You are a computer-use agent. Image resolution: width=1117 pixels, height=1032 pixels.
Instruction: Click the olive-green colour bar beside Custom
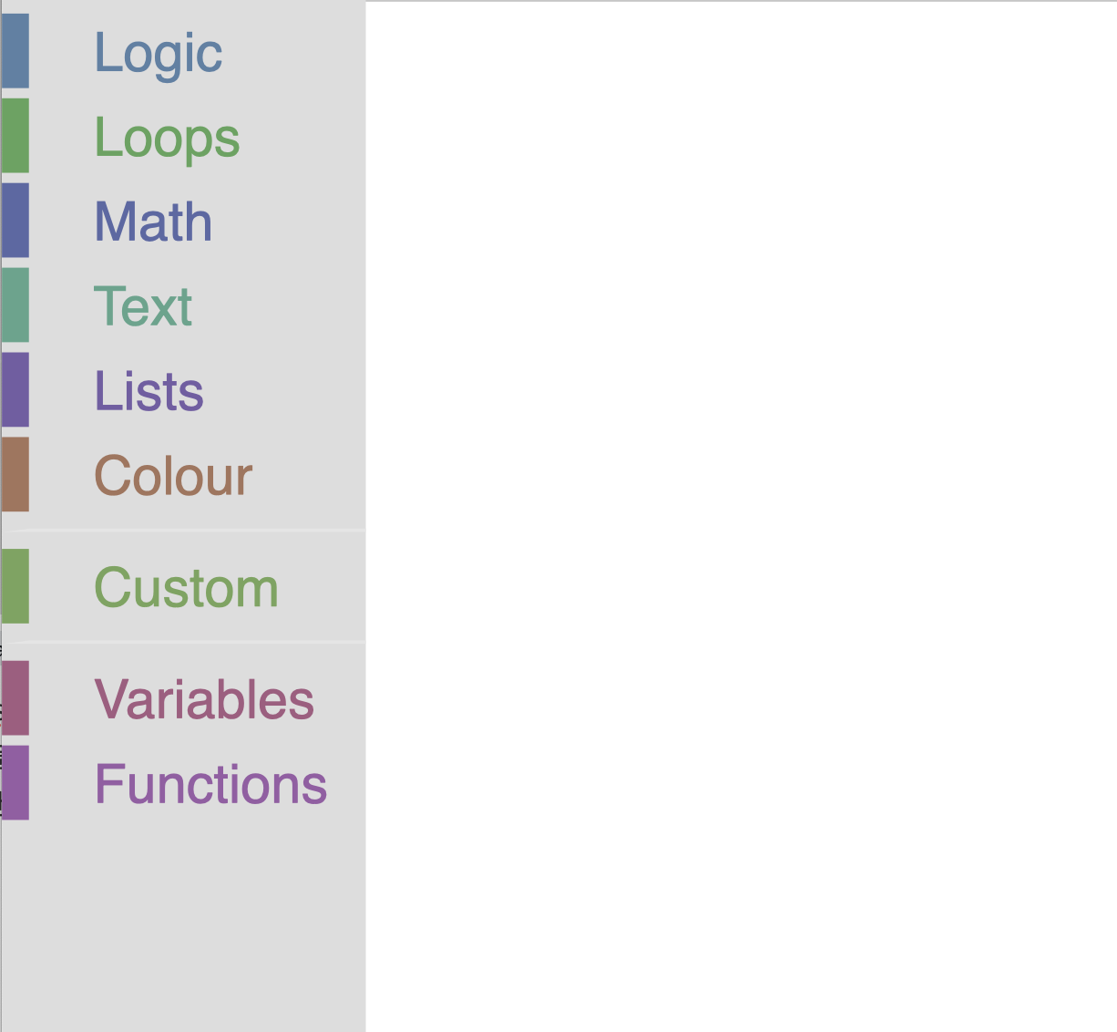(x=15, y=586)
